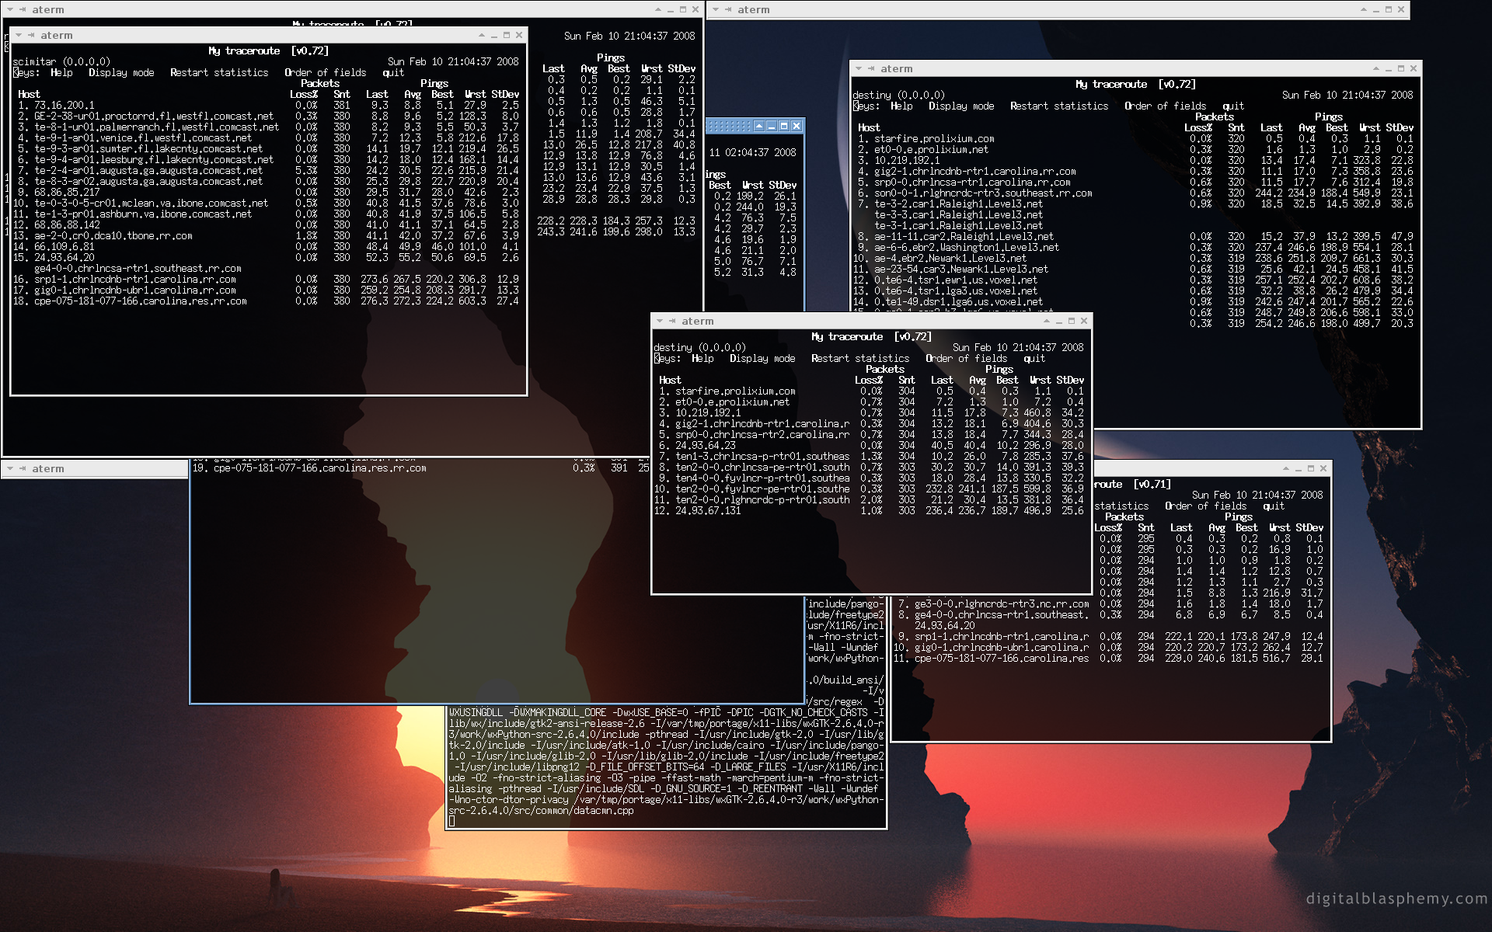Image resolution: width=1492 pixels, height=932 pixels.
Task: Open window menu of back top-left aterm
Action: [11, 10]
